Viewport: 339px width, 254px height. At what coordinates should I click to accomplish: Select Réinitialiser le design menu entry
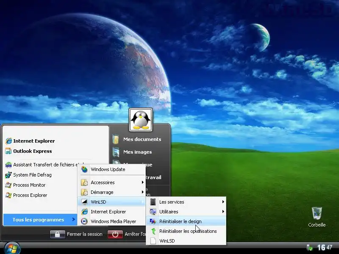tap(186, 221)
